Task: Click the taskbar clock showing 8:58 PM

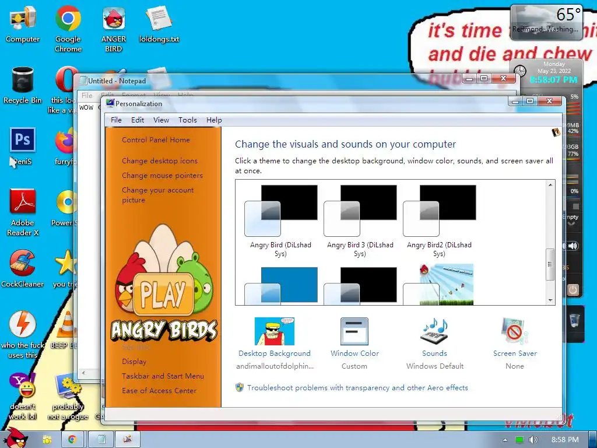Action: pyautogui.click(x=564, y=440)
